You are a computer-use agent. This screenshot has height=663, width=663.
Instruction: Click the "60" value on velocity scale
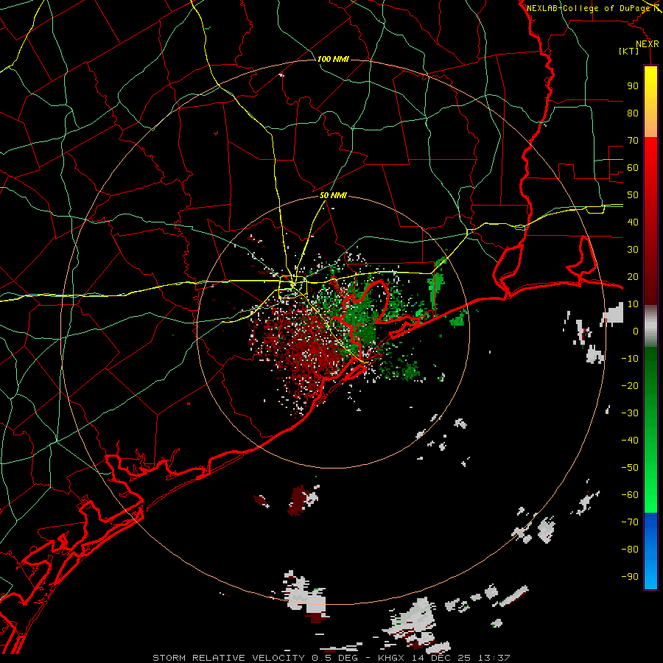pos(633,167)
